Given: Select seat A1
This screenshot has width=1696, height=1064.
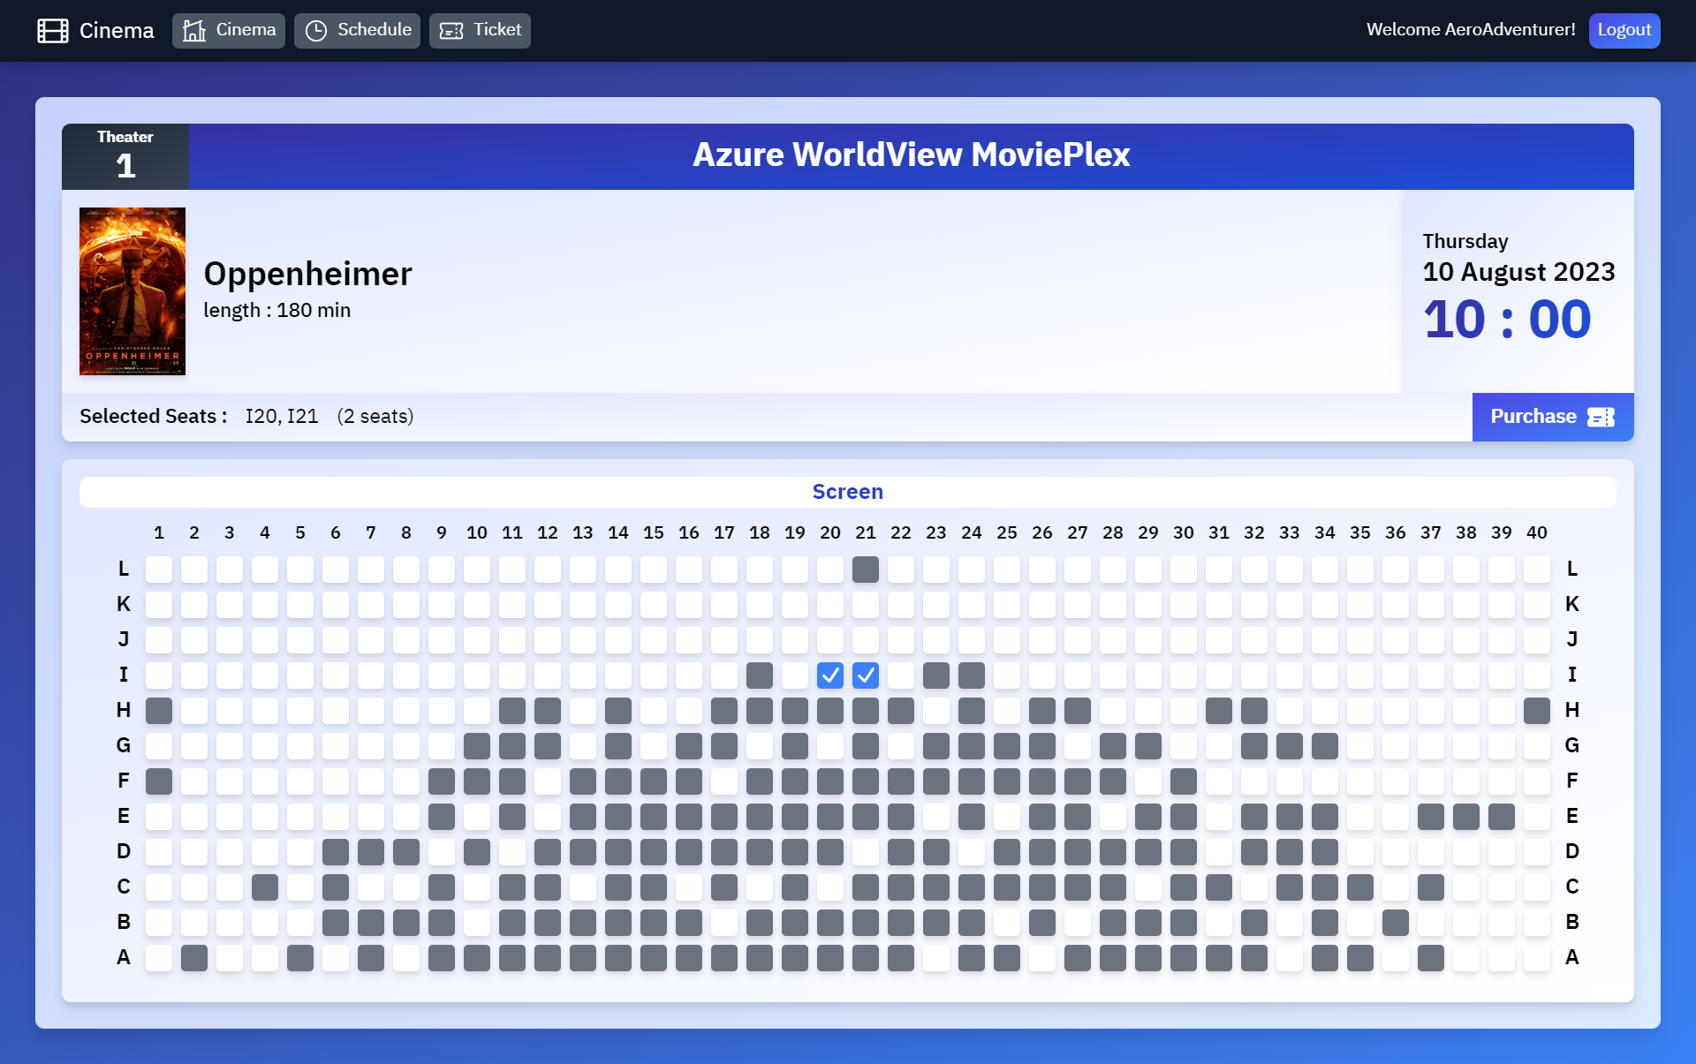Looking at the screenshot, I should 159,958.
